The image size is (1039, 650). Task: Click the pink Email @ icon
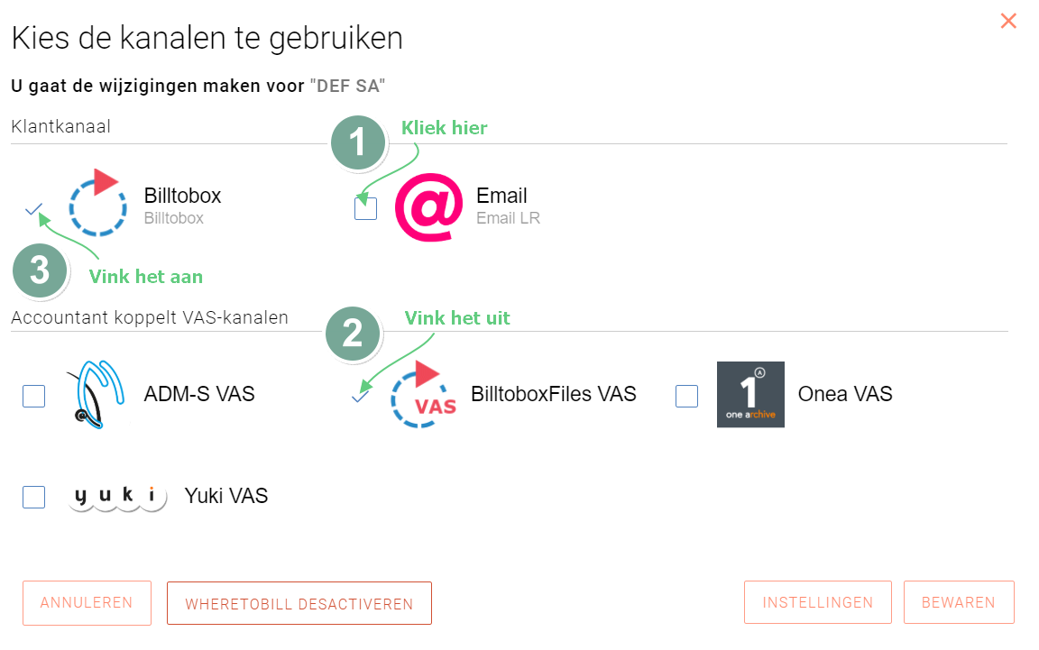pos(428,207)
